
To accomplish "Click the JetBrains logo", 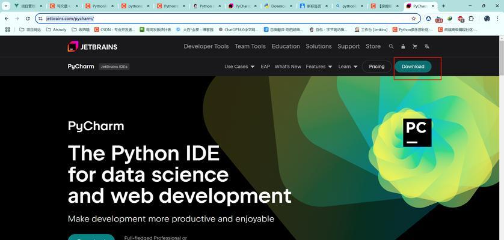I will tap(93, 47).
